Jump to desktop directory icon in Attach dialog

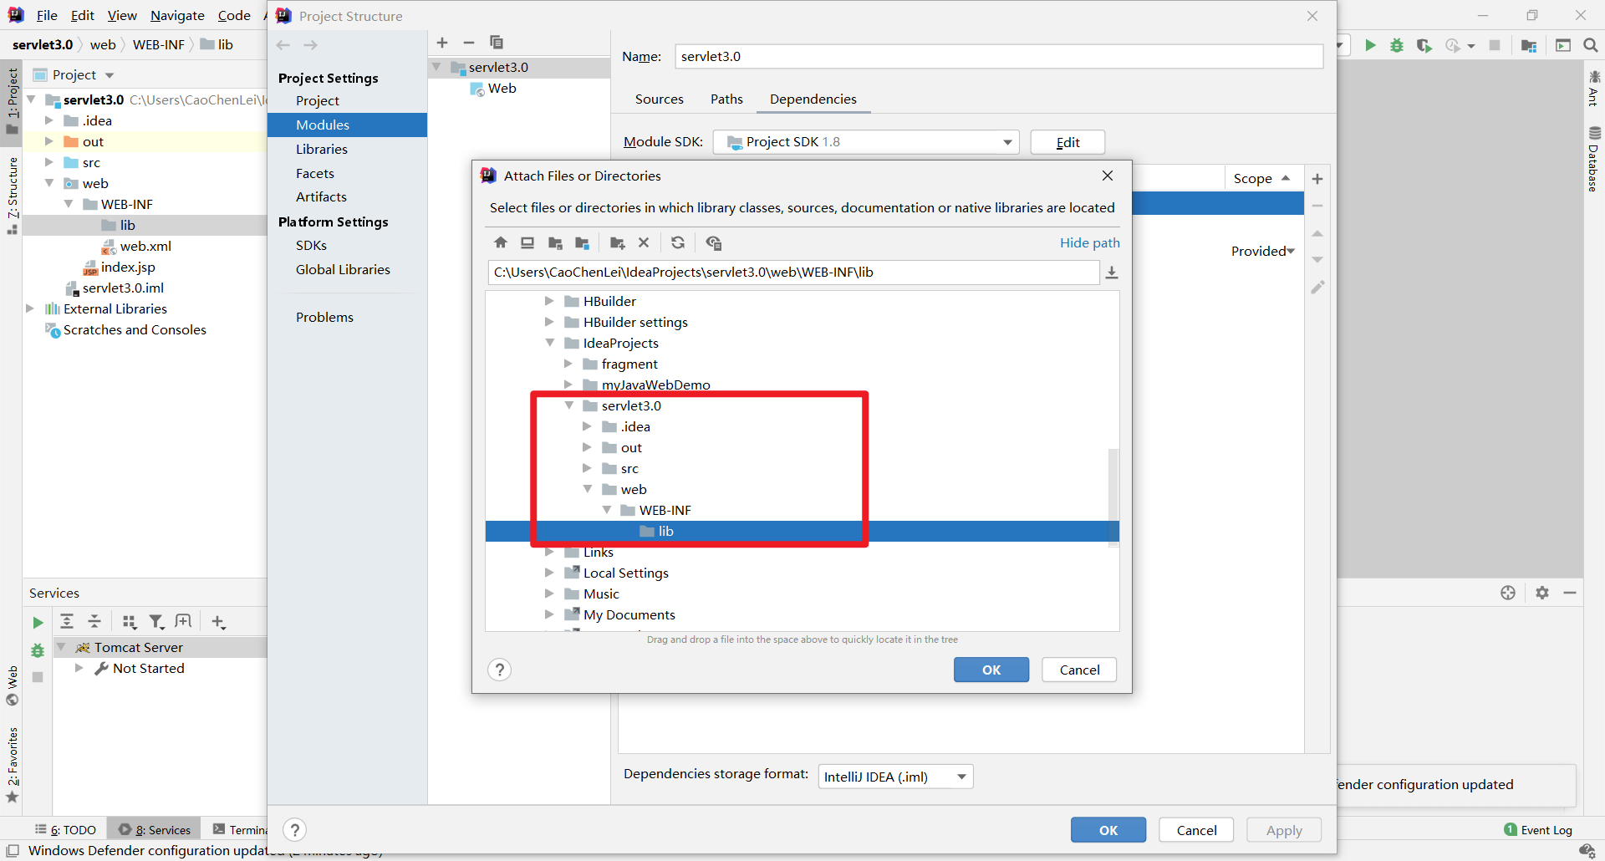[527, 242]
